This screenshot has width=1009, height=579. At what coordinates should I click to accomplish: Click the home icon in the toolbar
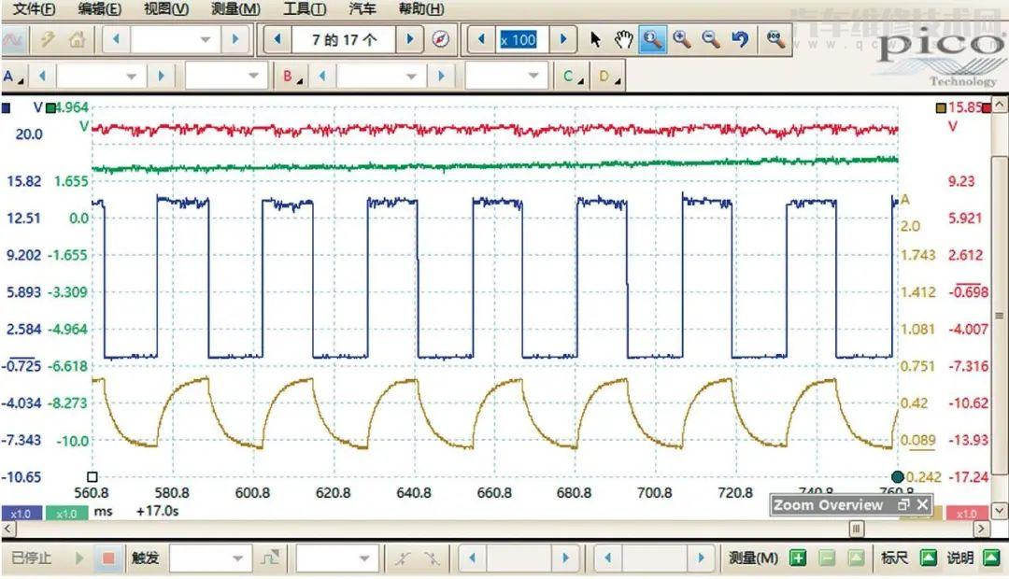77,40
